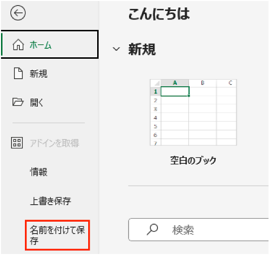Select the ホーム label in the sidebar
Screen dimensions: 272x255
[x=40, y=45]
